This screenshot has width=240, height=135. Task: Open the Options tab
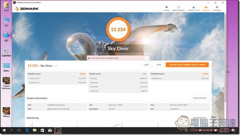pos(217,8)
